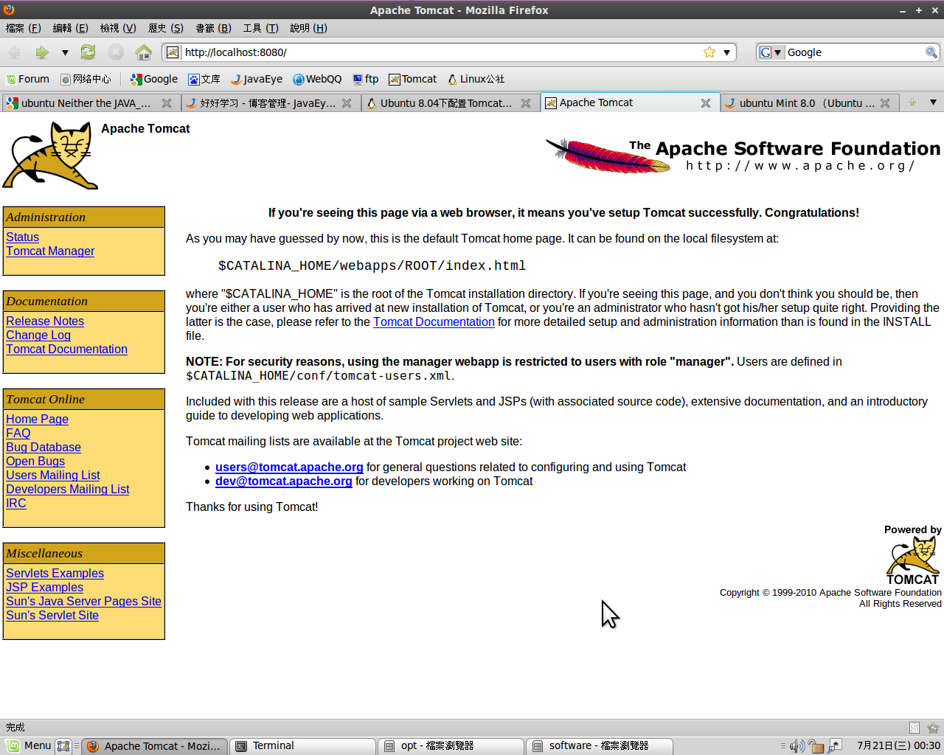The width and height of the screenshot is (944, 755).
Task: Open the 歷史 (S) menu
Action: (165, 28)
